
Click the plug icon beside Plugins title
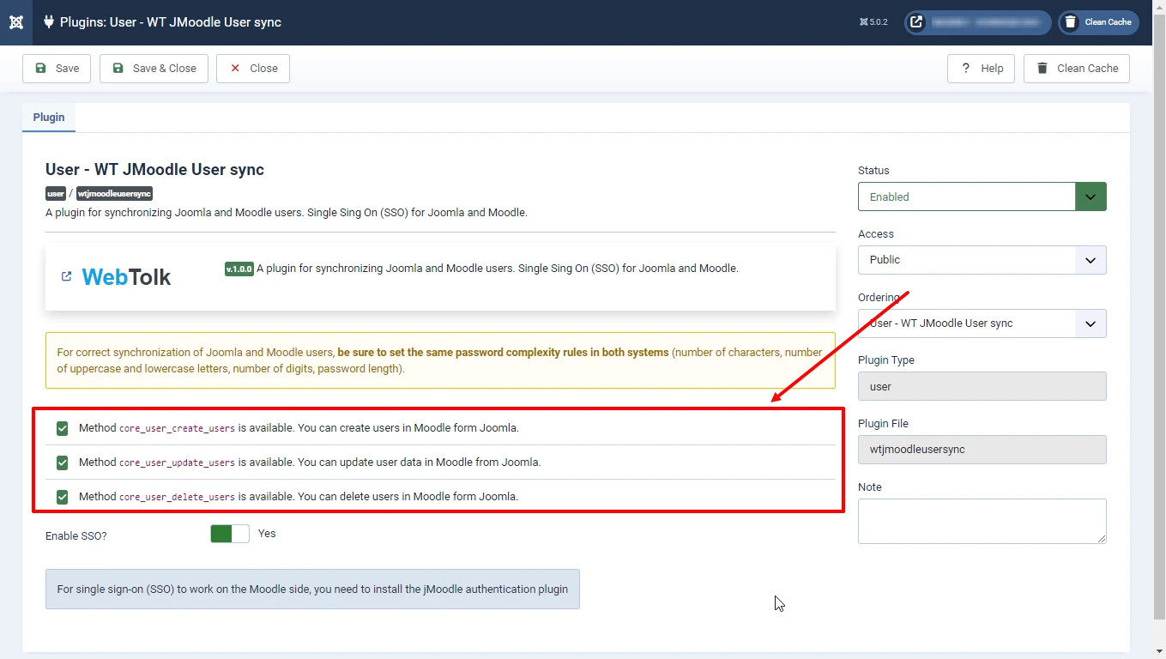(x=48, y=22)
